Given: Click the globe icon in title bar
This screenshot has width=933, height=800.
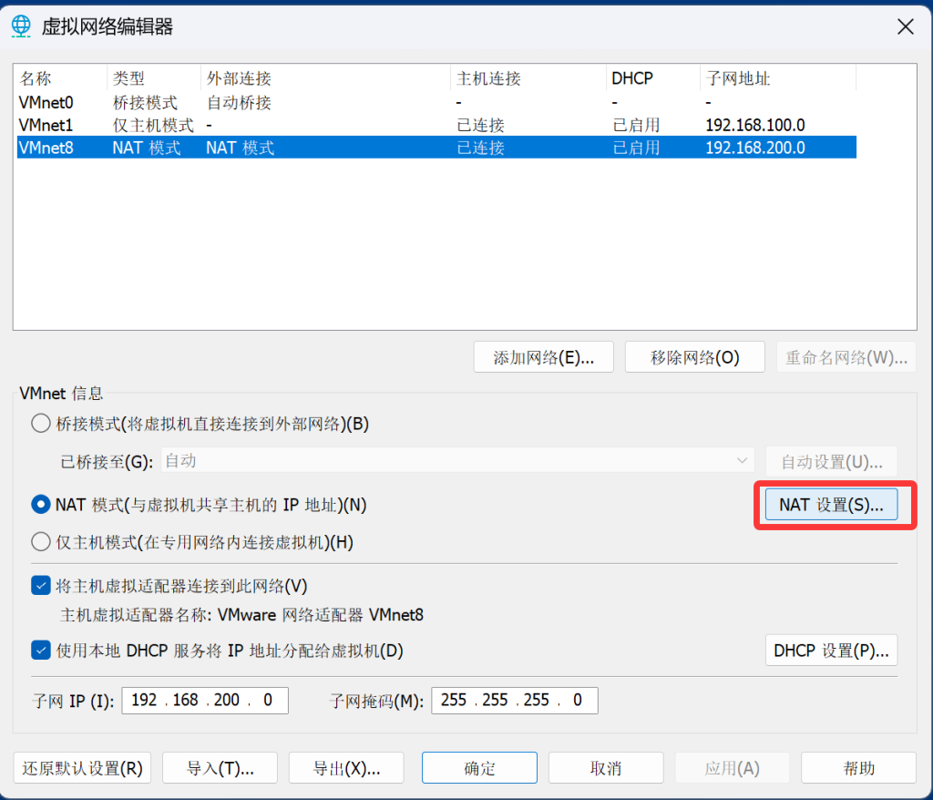Looking at the screenshot, I should pyautogui.click(x=21, y=26).
